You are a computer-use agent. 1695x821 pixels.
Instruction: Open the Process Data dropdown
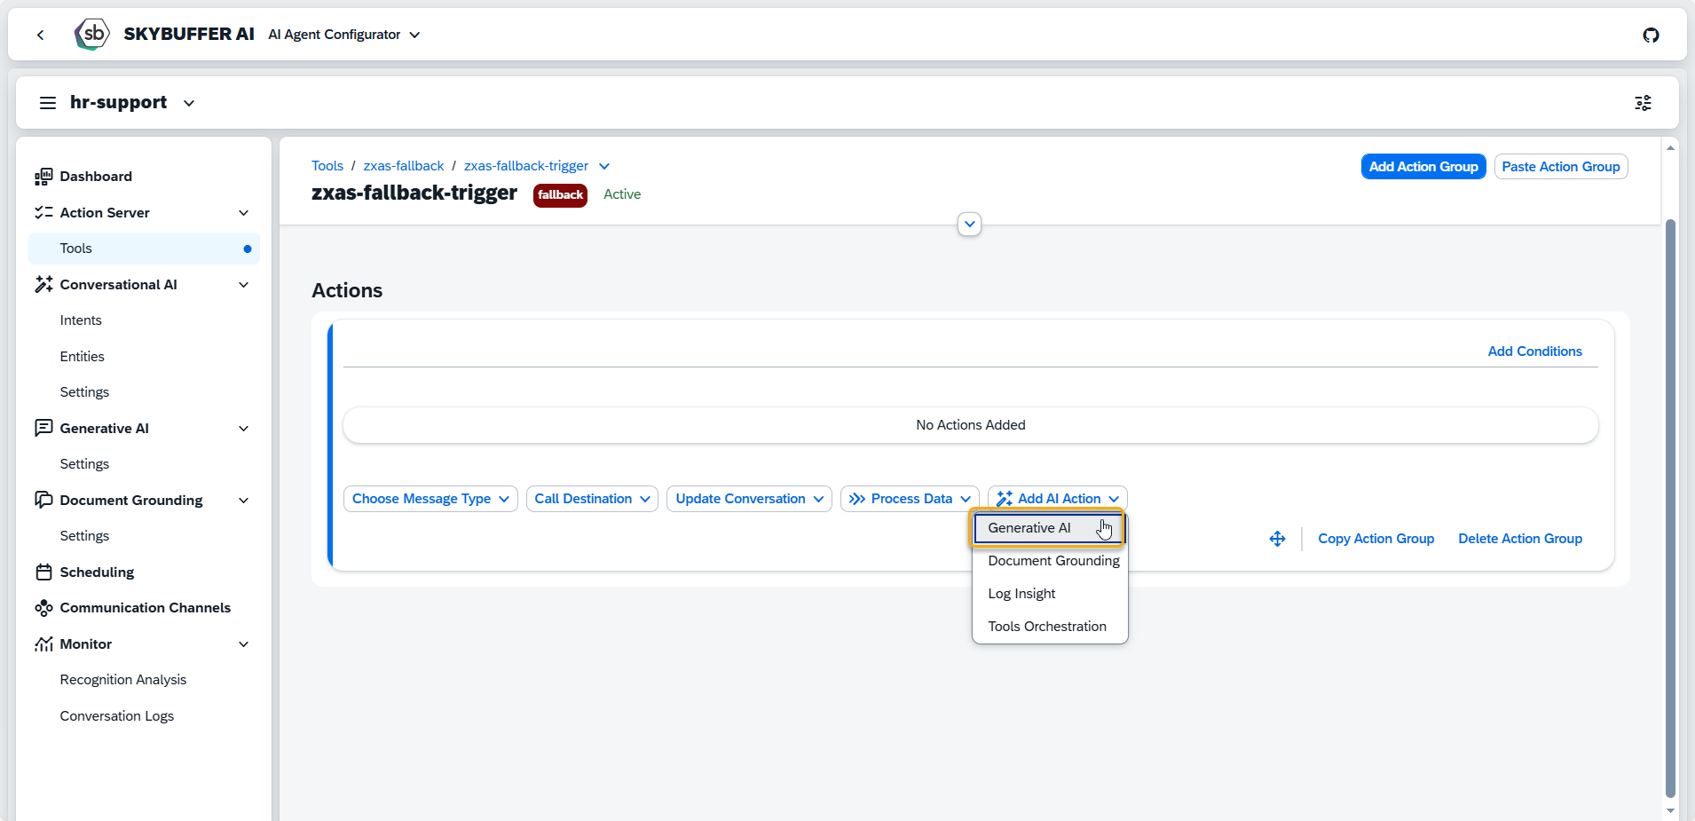pos(910,499)
